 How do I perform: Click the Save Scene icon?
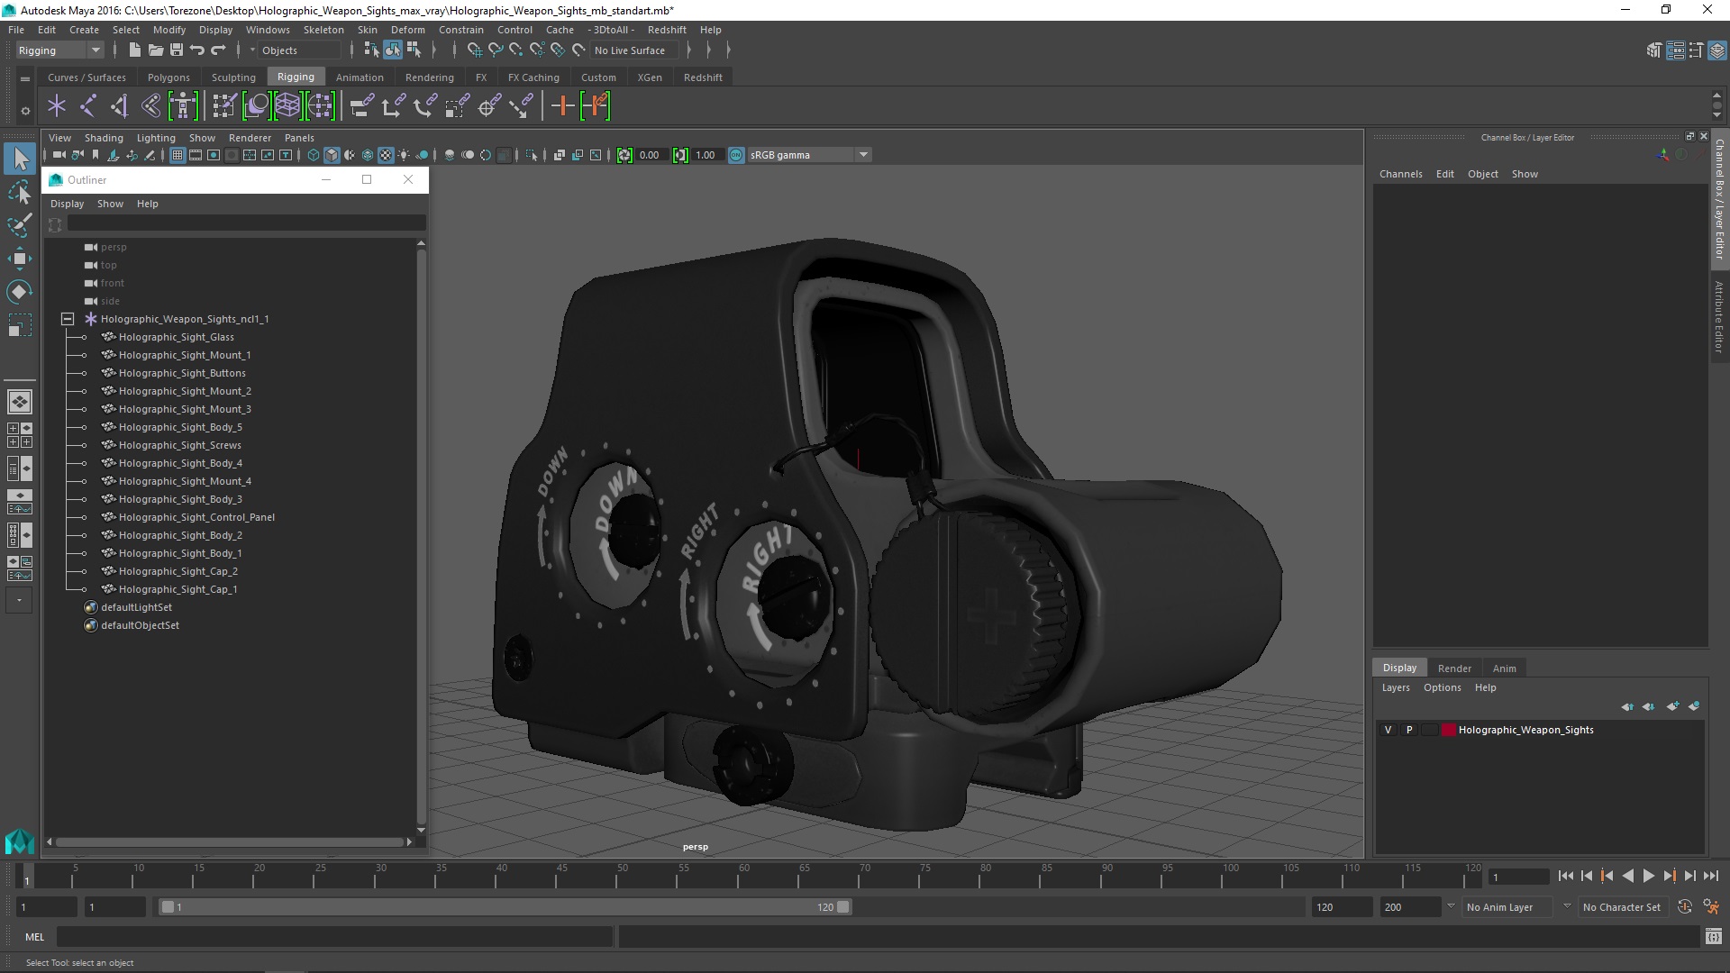[177, 50]
